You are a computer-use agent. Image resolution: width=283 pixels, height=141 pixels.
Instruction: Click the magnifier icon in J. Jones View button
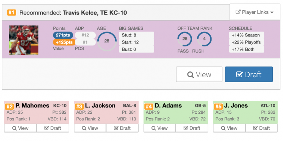(223, 128)
